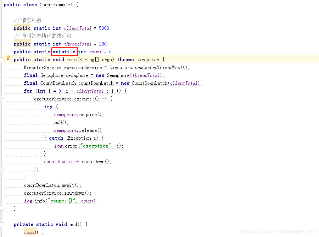Click the value 5000
319x237 pixels.
(x=104, y=28)
